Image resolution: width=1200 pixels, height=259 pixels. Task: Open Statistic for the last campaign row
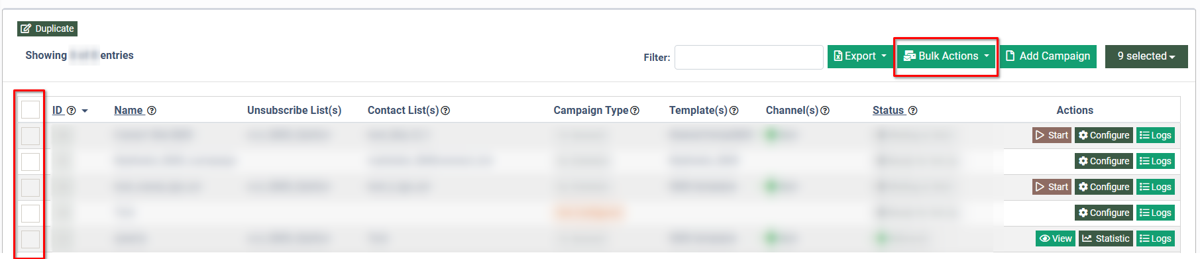[1105, 238]
